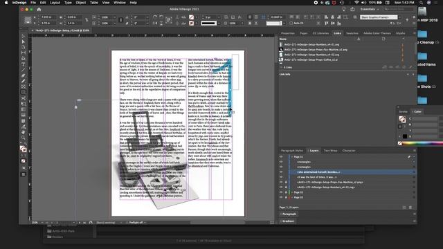Click the black swatch in Color panel

[405, 136]
